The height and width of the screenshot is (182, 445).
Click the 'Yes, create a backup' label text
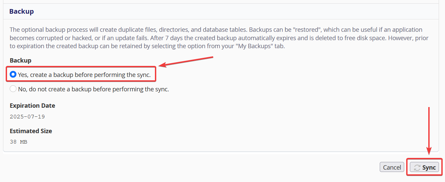pyautogui.click(x=84, y=75)
